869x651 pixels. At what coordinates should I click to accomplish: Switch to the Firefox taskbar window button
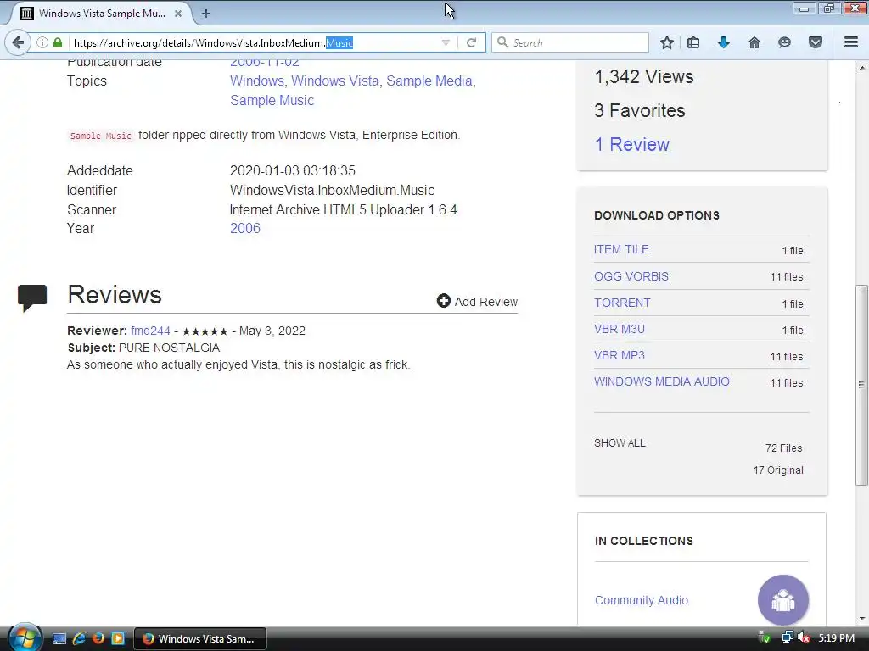tap(200, 639)
